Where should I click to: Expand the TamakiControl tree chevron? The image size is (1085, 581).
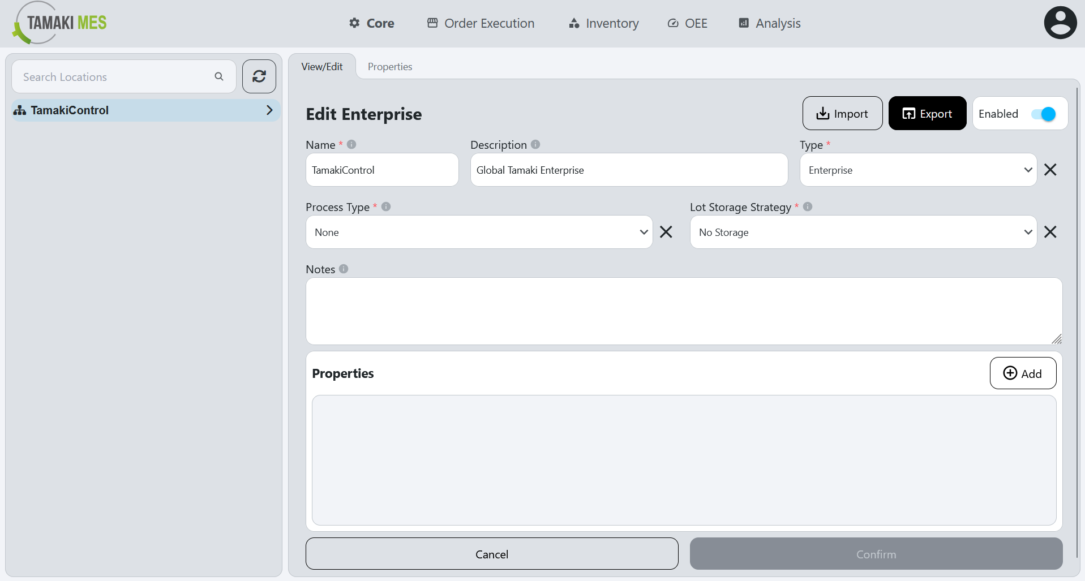pos(269,110)
